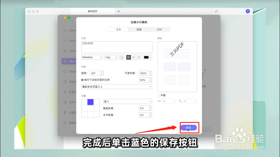
Task: Select the center cell in position grid
Action: (90, 108)
